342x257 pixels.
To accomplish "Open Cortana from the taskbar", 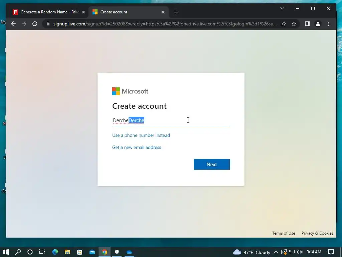I will pyautogui.click(x=30, y=252).
